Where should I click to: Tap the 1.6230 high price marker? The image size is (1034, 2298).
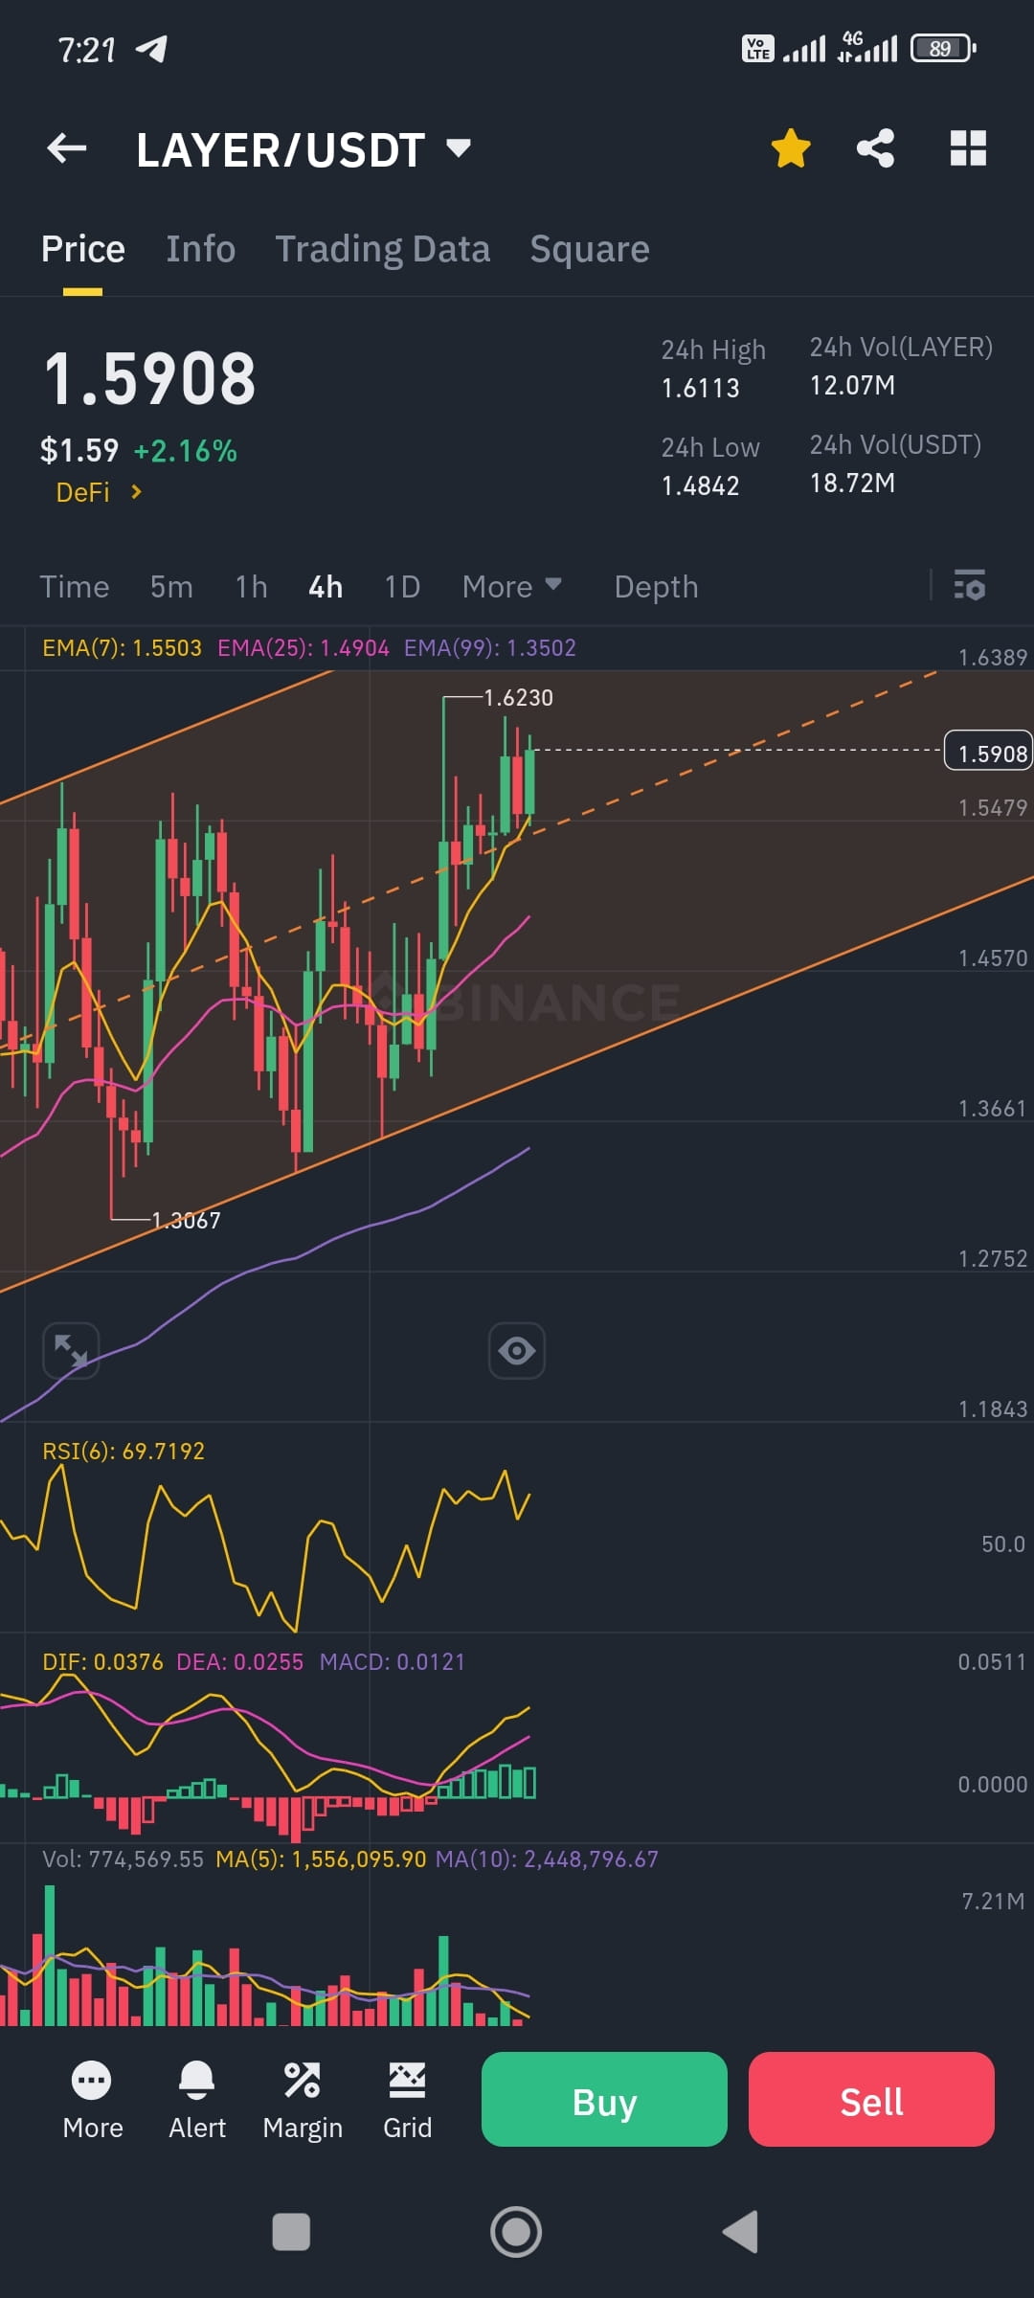coord(518,698)
